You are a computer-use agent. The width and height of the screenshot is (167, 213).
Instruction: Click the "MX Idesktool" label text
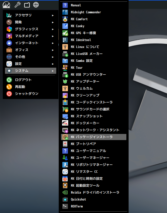(81, 40)
